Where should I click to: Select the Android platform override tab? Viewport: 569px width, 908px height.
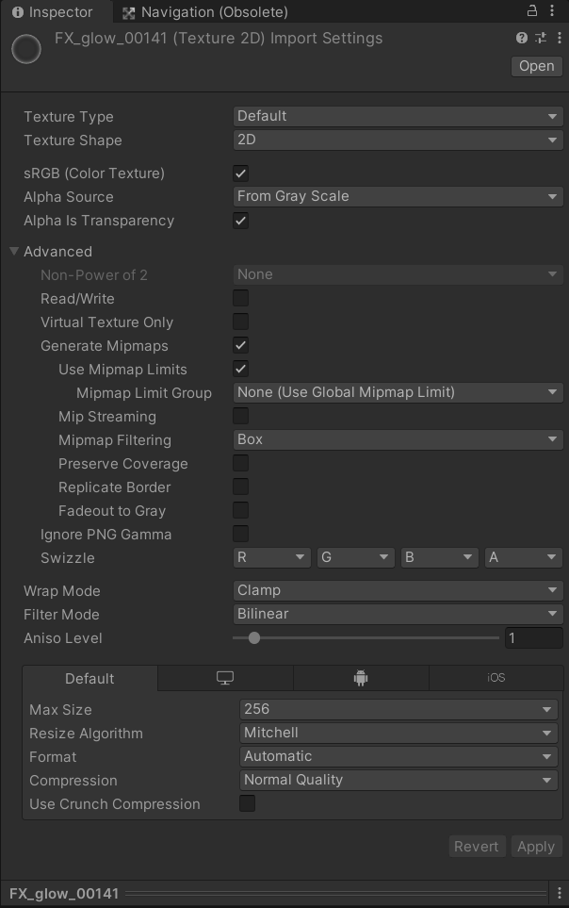tap(361, 679)
